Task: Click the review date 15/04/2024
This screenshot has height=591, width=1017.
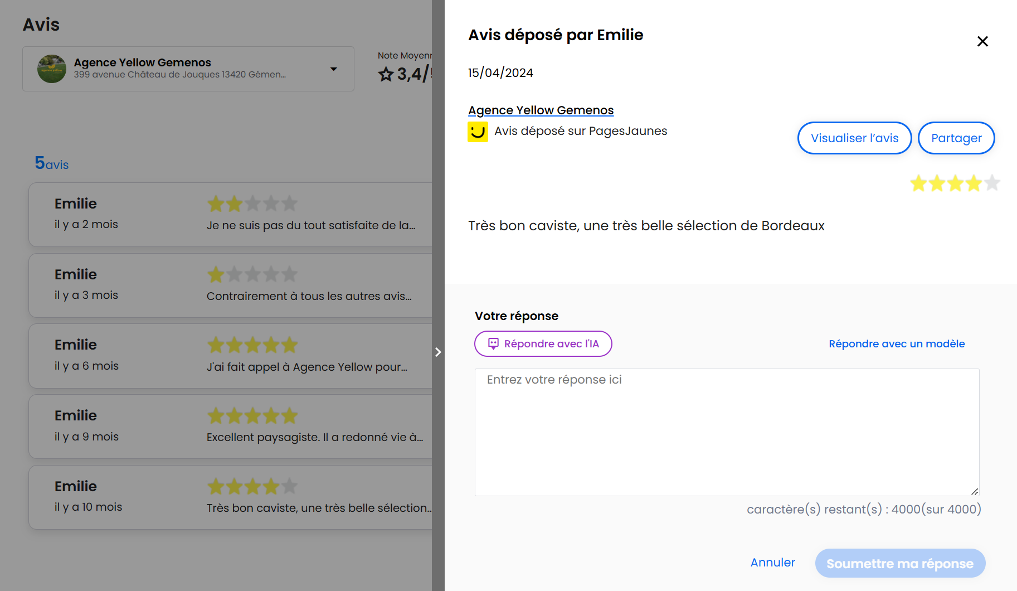Action: coord(500,72)
